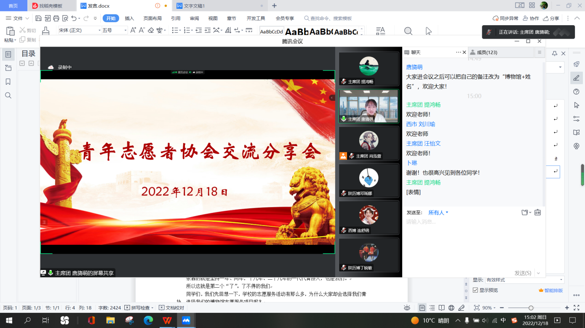The height and width of the screenshot is (328, 585).
Task: Switch to the 成员(123) members tab
Action: point(486,52)
